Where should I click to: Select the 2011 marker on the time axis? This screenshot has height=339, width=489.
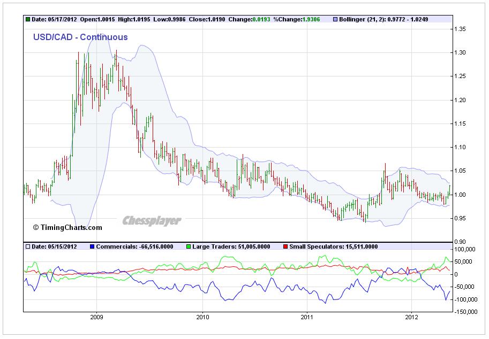coord(306,317)
